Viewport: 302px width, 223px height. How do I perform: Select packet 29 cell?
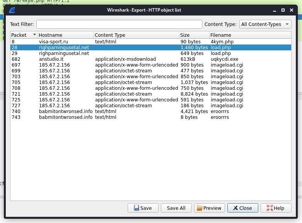point(14,53)
